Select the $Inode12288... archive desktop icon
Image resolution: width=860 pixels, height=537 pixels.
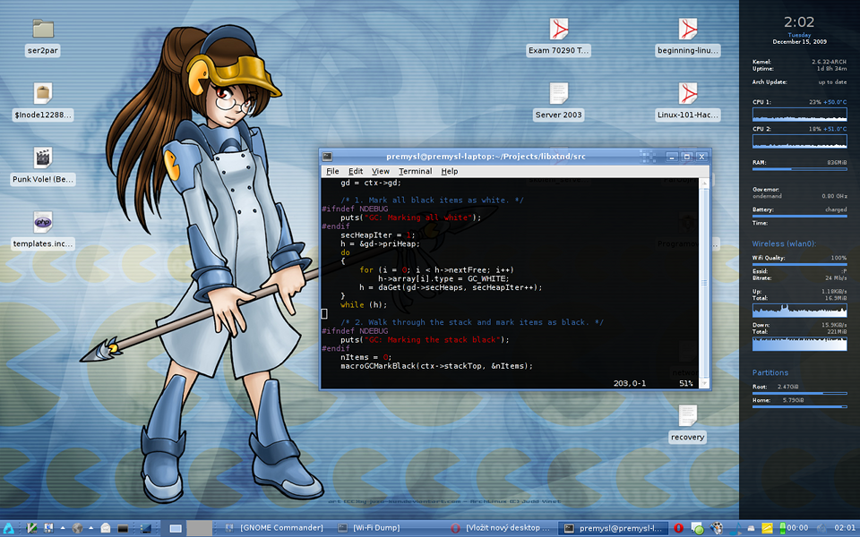[43, 101]
